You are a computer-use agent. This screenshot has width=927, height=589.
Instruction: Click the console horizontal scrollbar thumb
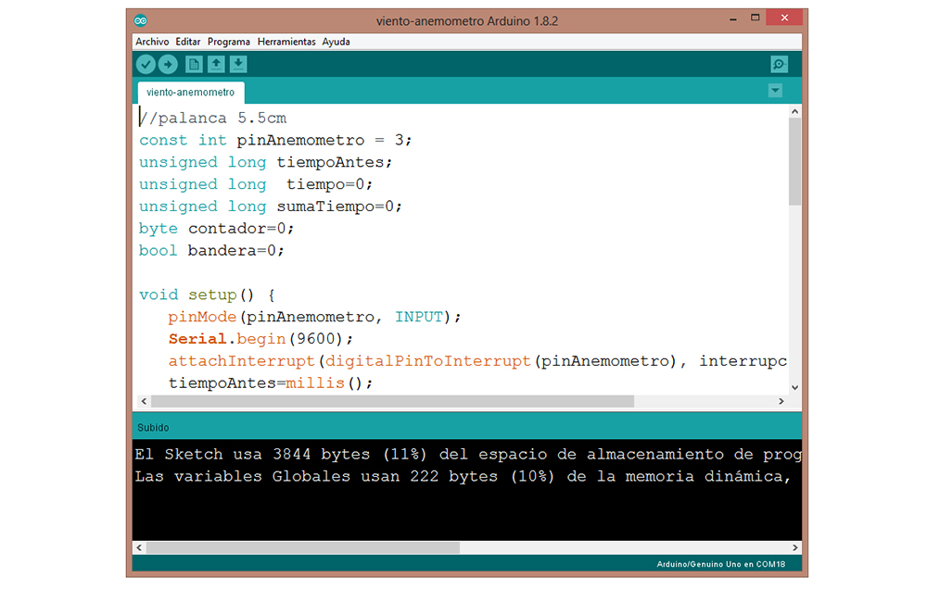click(302, 547)
